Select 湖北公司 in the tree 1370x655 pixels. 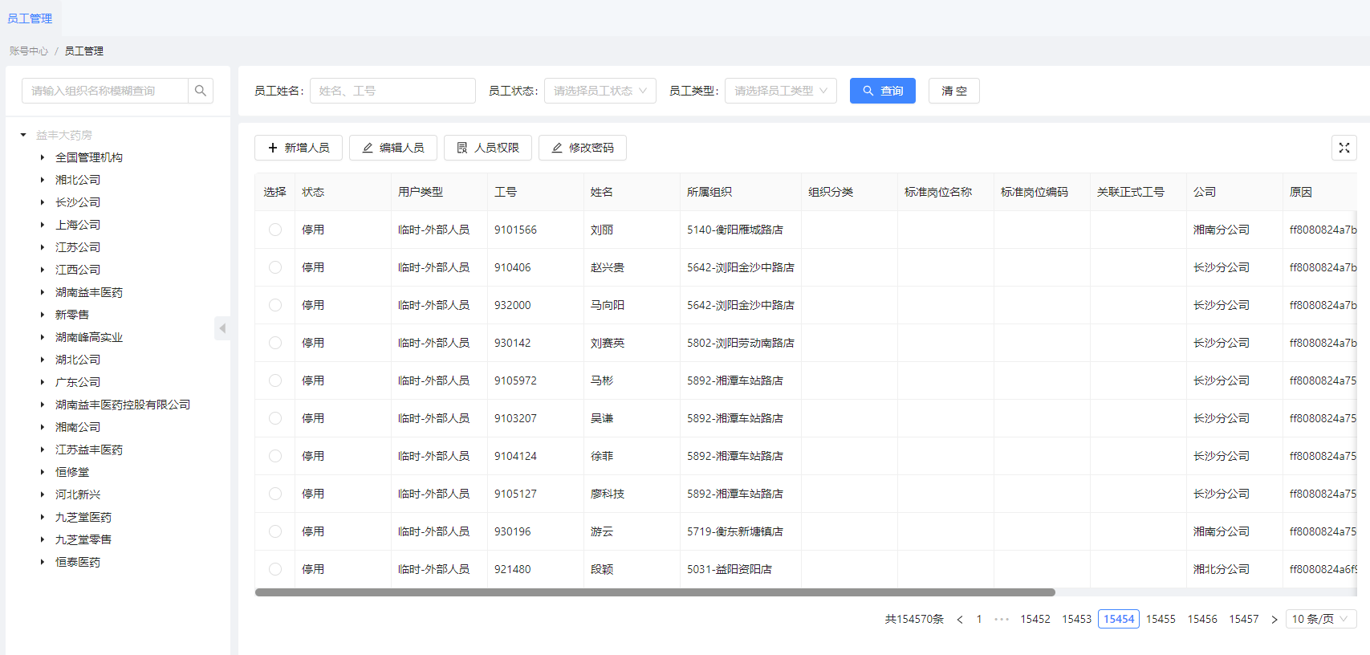point(78,360)
